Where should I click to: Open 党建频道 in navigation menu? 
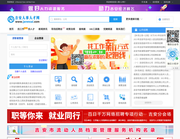[x=108, y=29]
